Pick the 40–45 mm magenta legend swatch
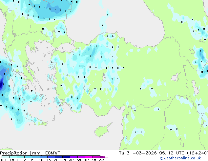This screenshot has width=208, height=161. (x=89, y=157)
